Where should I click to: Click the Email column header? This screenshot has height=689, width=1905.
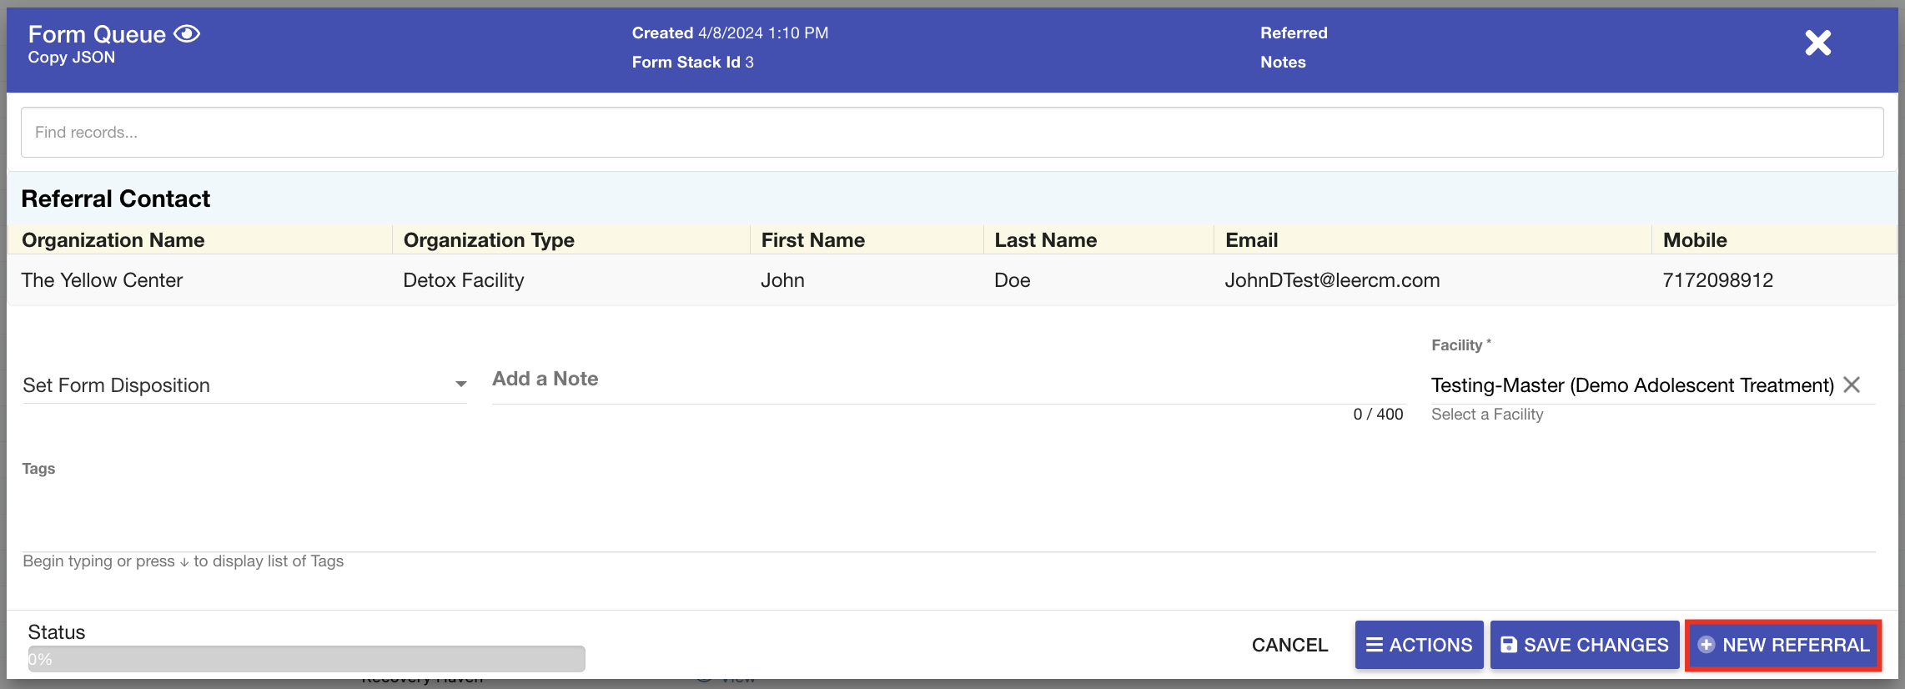tap(1251, 240)
